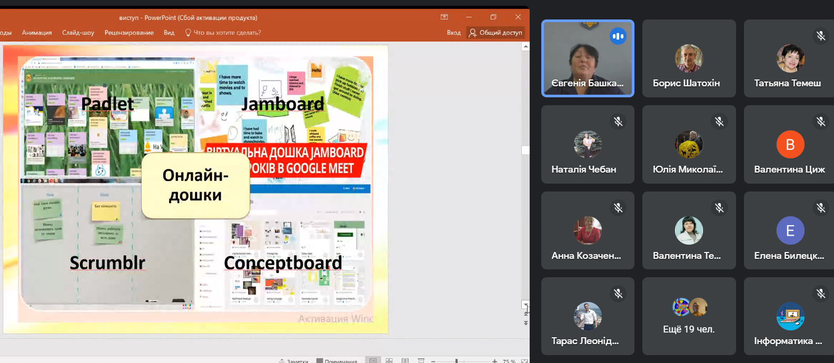Open the Анимация ribbon tab
834x363 pixels.
[x=37, y=33]
